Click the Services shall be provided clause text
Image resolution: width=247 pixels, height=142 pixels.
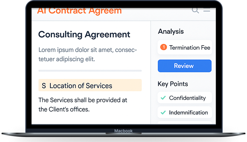pyautogui.click(x=83, y=105)
